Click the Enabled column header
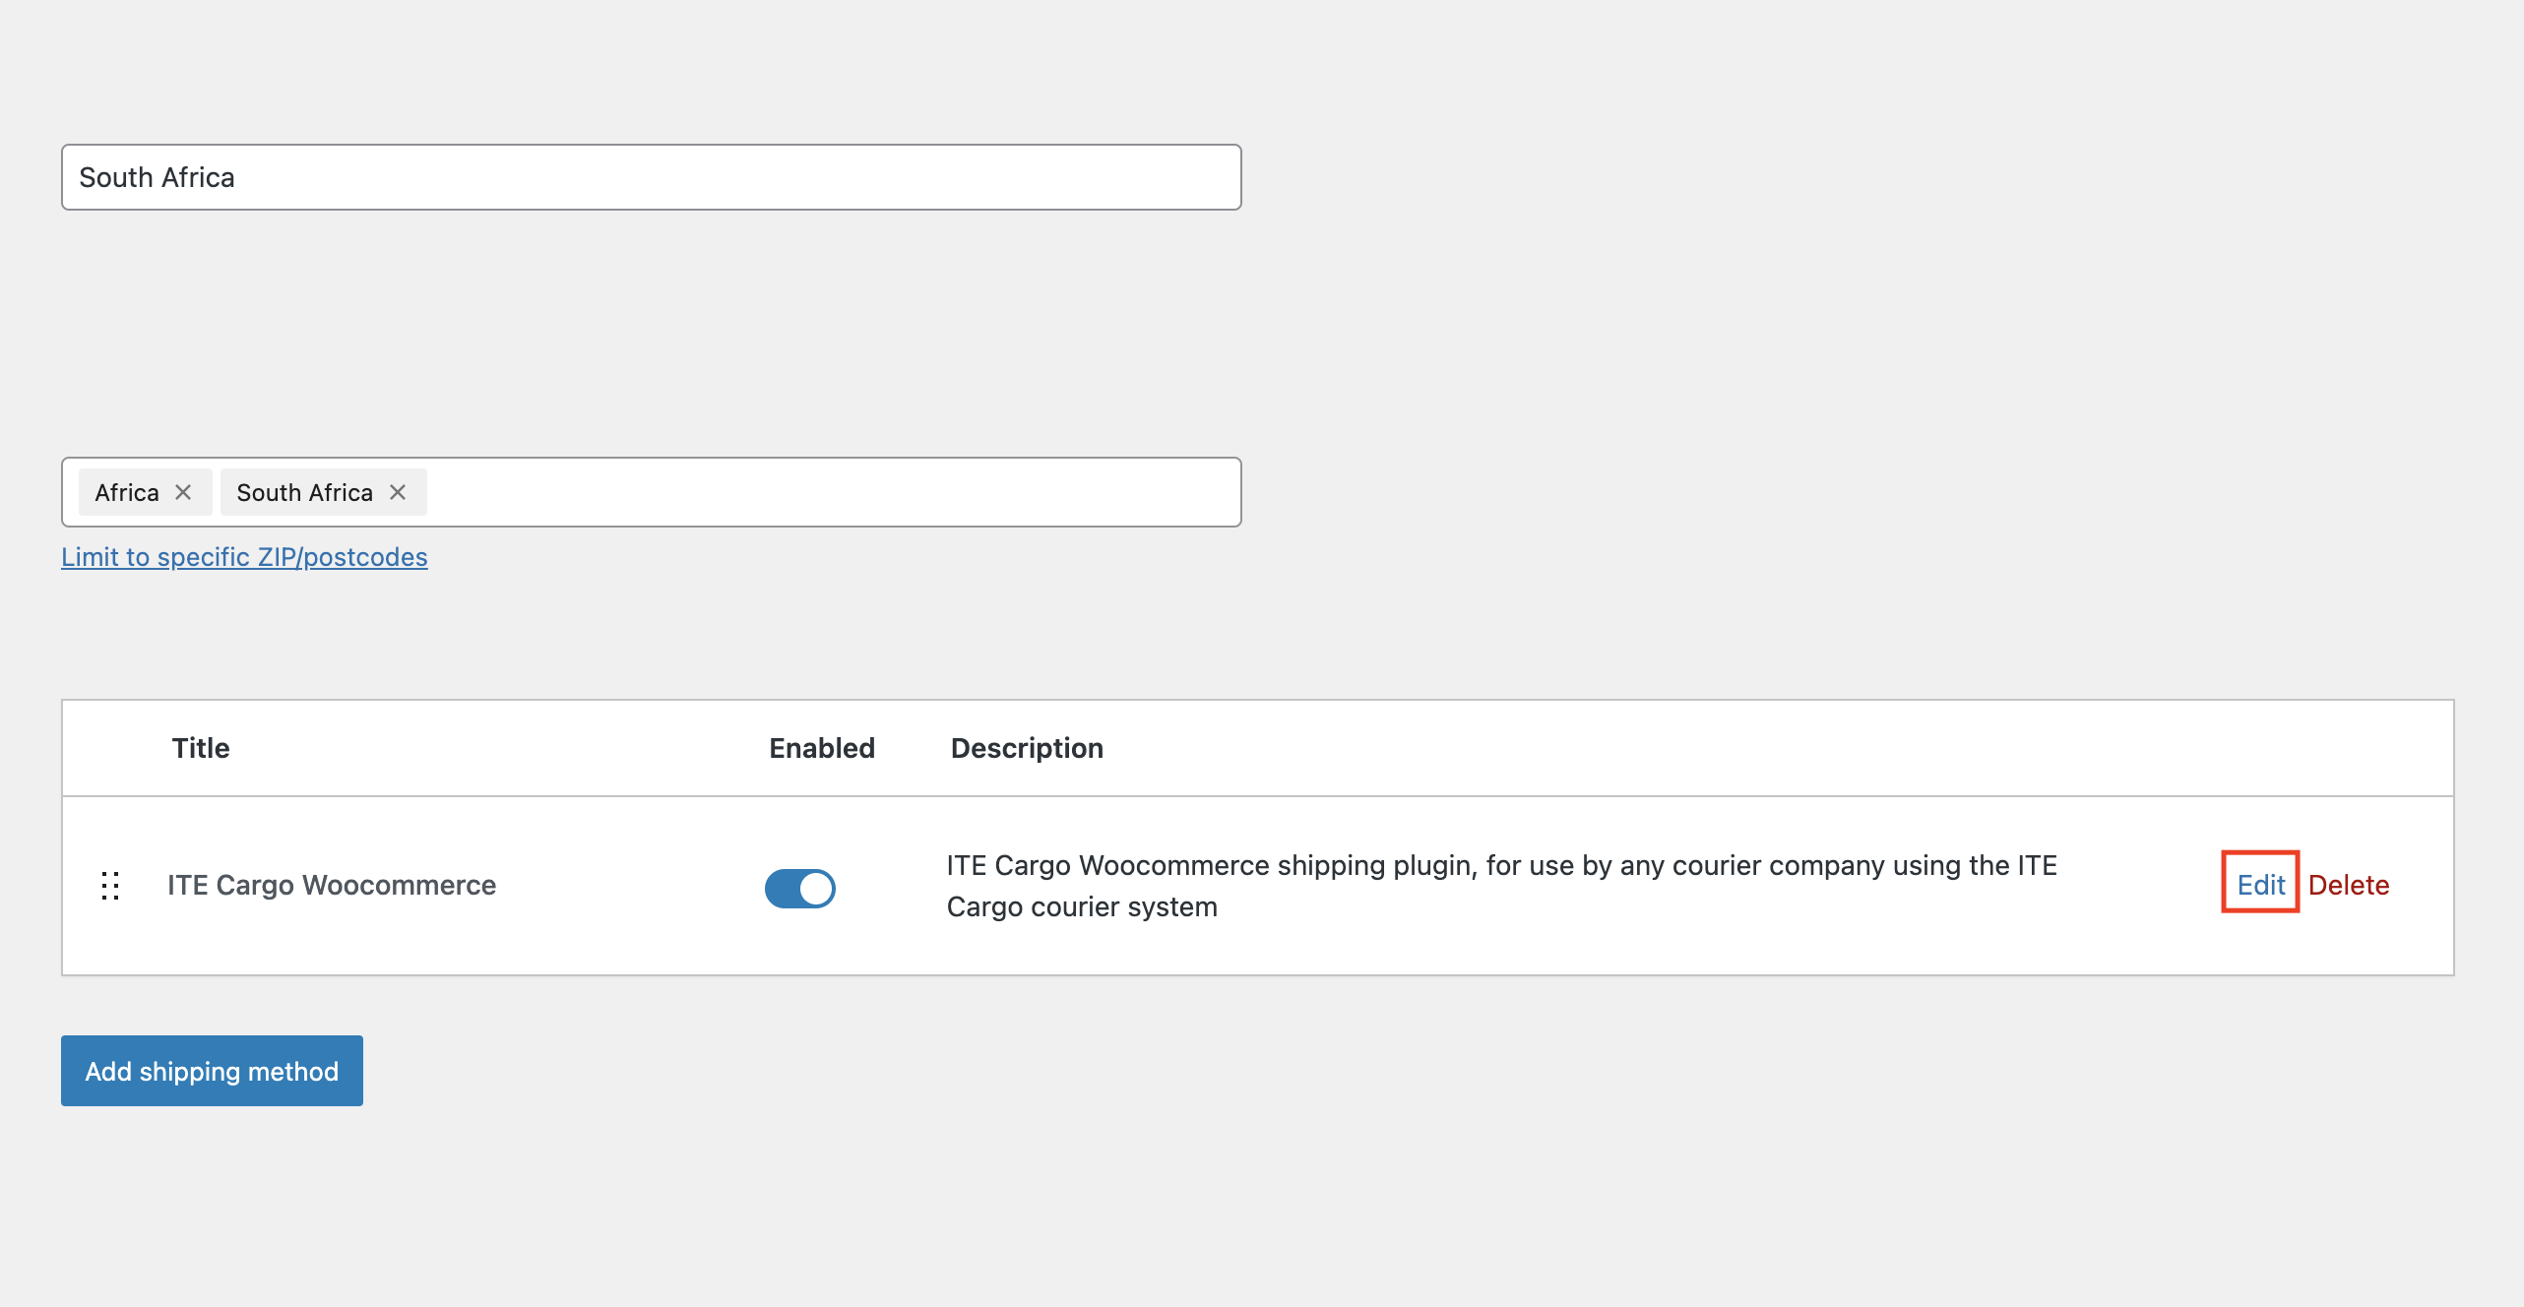 click(x=821, y=748)
